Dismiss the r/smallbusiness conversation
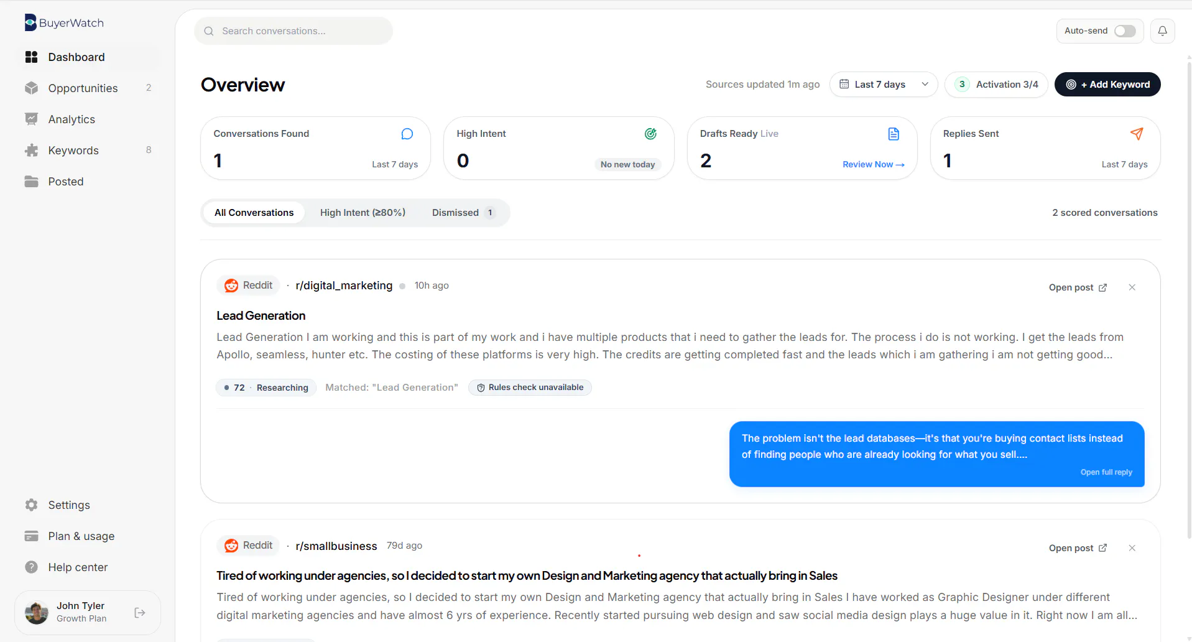This screenshot has height=642, width=1192. click(x=1132, y=548)
